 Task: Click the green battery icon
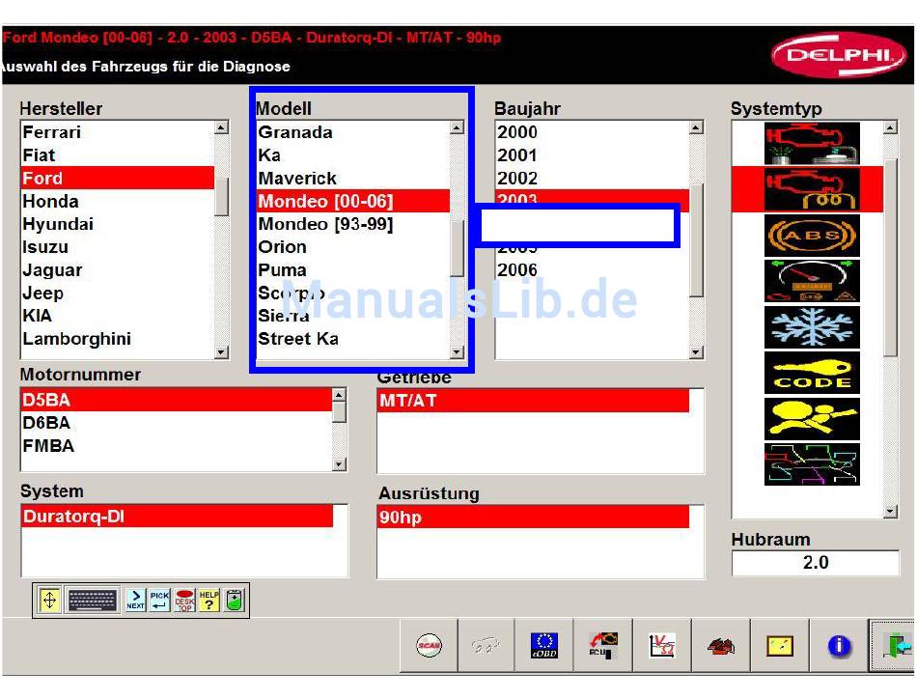235,600
